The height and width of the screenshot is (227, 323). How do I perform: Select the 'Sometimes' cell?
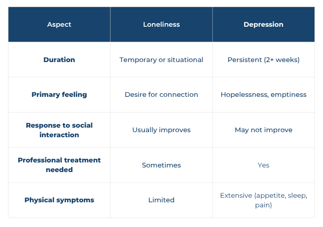tap(161, 165)
